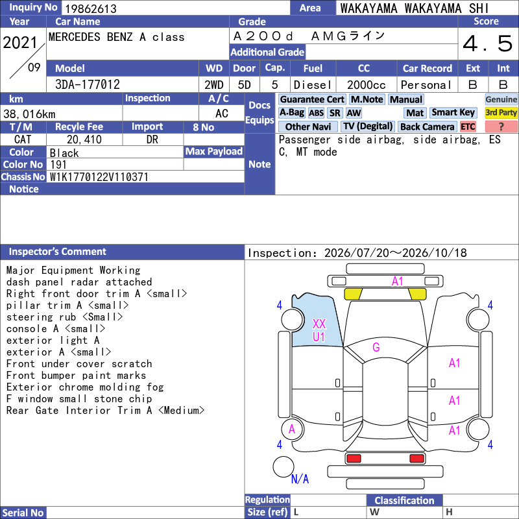Image resolution: width=519 pixels, height=519 pixels.
Task: Click the Diesel fuel value
Action: coord(313,85)
